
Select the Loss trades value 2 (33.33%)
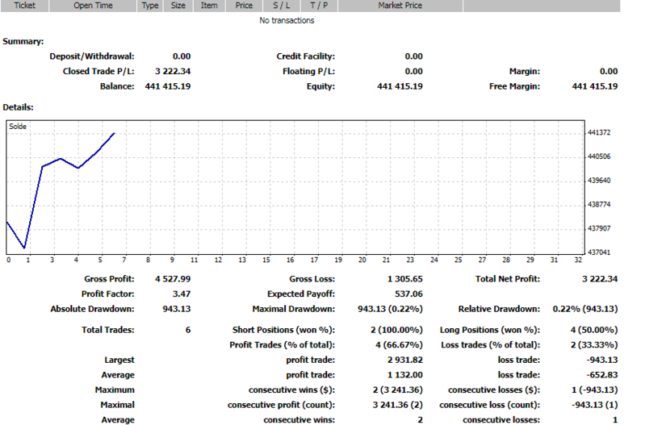(x=594, y=345)
